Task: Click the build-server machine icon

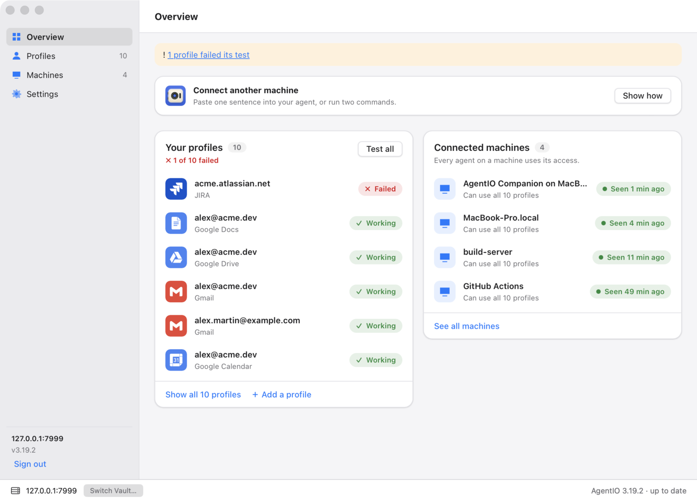Action: [x=445, y=257]
